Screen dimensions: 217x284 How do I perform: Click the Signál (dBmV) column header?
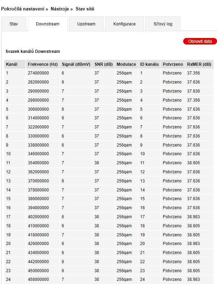(x=76, y=64)
